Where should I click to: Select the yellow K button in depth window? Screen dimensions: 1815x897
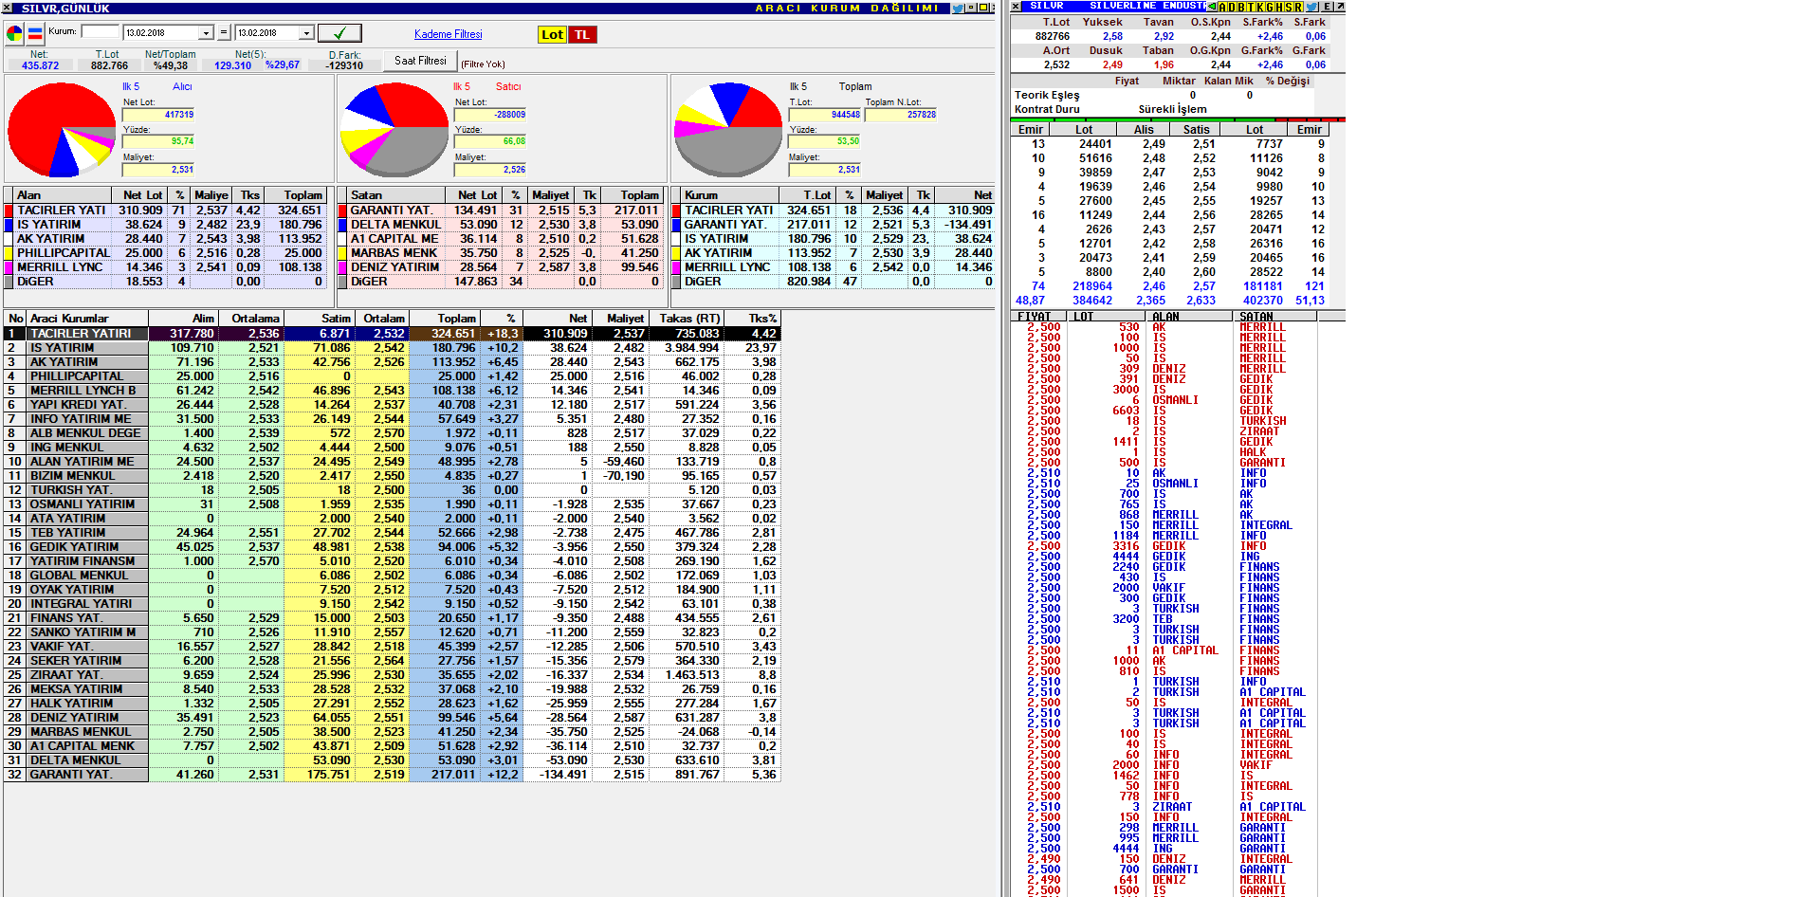tap(1260, 7)
